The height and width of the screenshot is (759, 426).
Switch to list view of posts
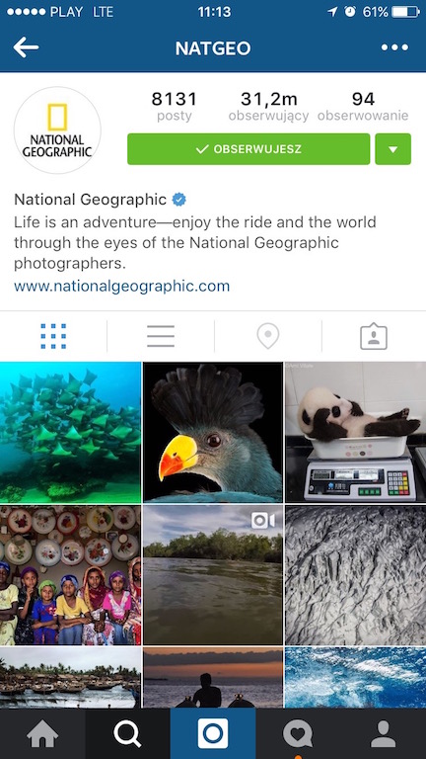coord(161,336)
